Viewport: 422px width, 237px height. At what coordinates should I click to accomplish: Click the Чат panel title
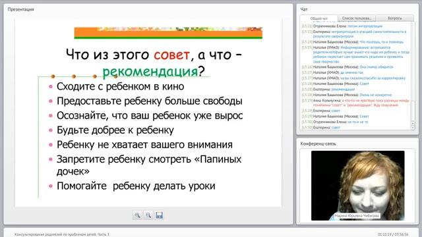304,9
